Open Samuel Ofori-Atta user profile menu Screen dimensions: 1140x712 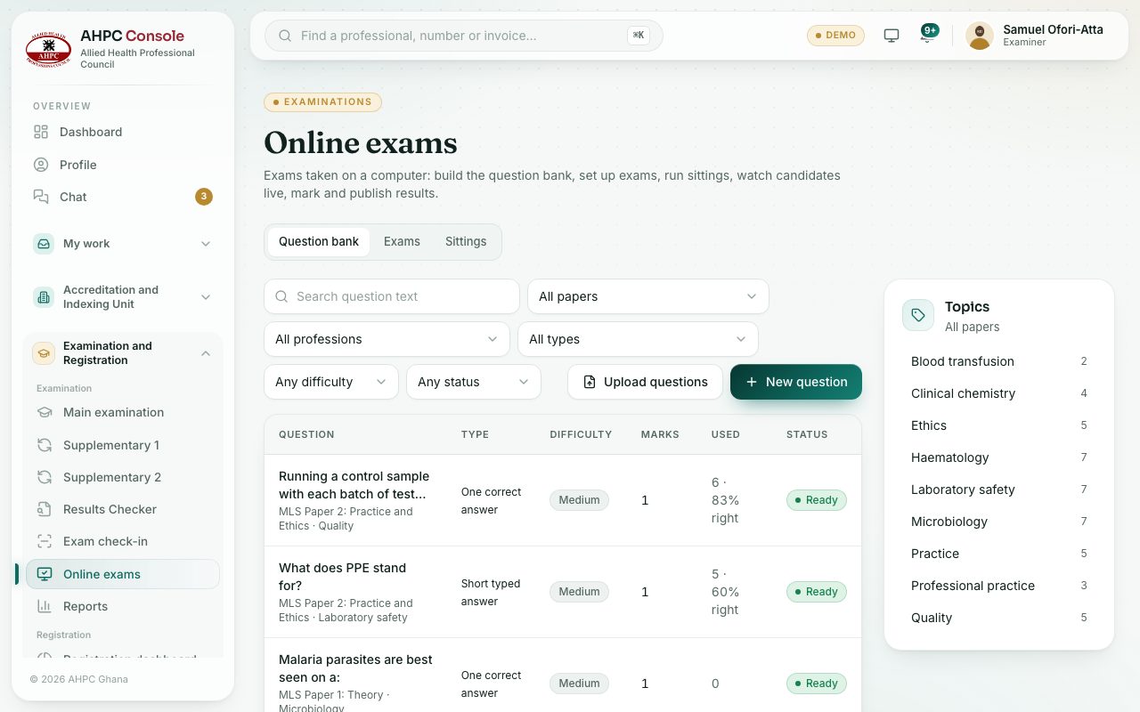[1037, 36]
